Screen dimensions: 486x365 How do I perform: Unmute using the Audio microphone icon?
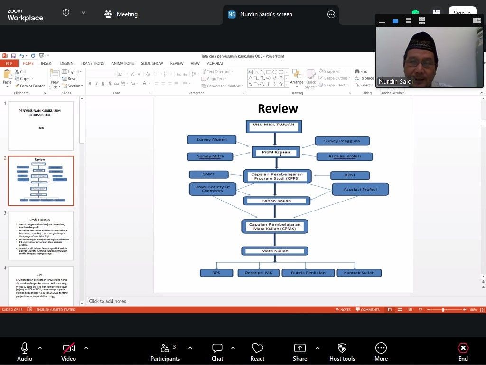[x=25, y=348]
